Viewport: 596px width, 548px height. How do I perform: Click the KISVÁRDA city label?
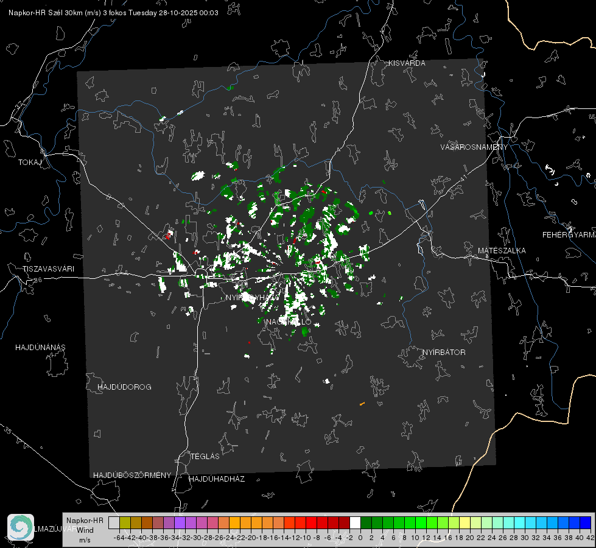407,63
